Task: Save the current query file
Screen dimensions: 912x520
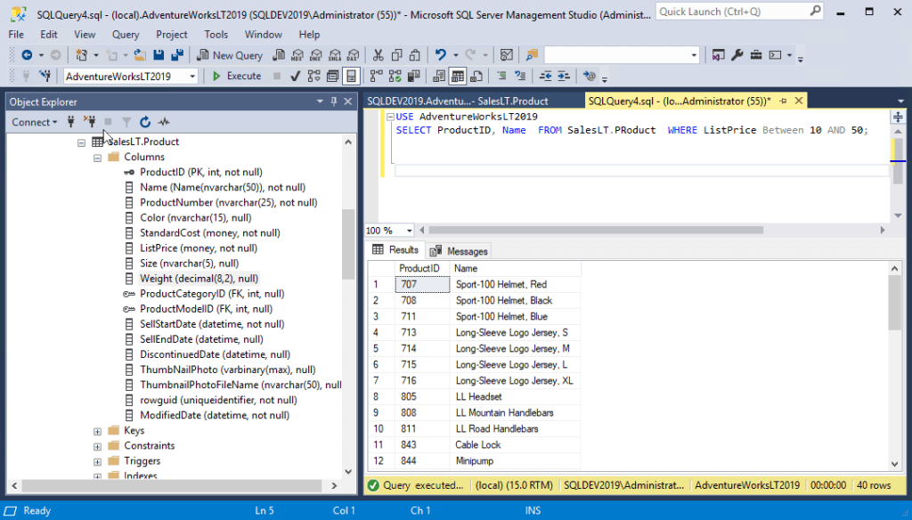Action: click(159, 55)
